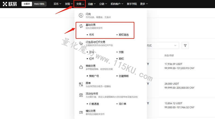Open 创建策略 link
The image size is (215, 119).
(x=124, y=76)
